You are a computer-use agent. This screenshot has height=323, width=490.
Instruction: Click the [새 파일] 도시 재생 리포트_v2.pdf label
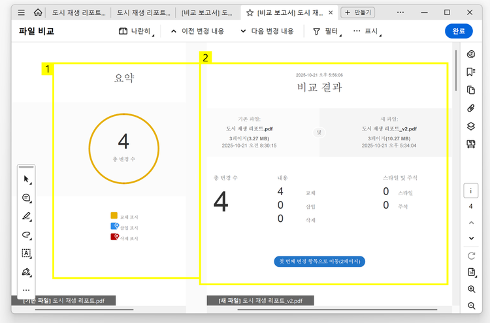click(x=260, y=301)
